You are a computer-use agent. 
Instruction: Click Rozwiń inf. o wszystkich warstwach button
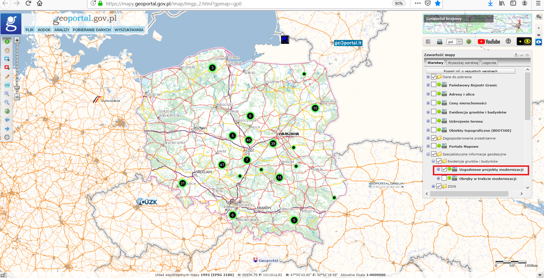click(470, 71)
